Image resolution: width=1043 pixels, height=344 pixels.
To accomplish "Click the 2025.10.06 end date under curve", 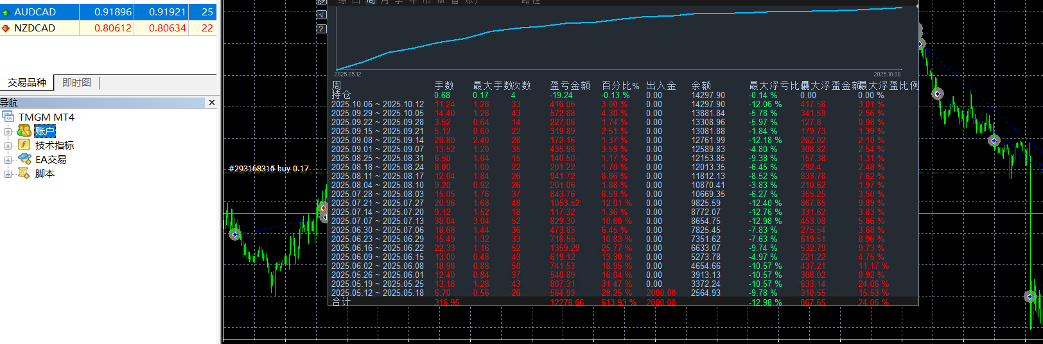I will click(x=887, y=74).
